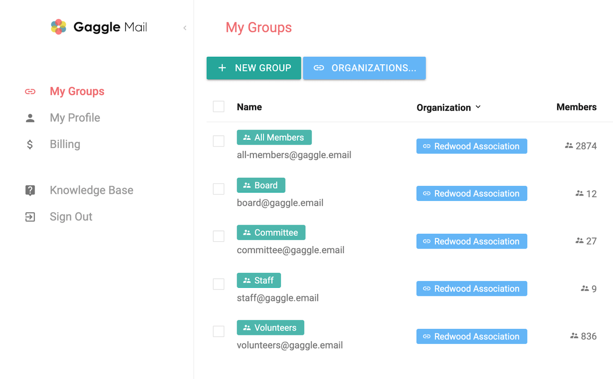Open the Committee group tag

click(271, 233)
